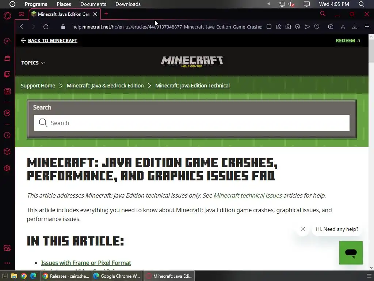Click the Wed 4:05 PM clock
The image size is (374, 281).
334,4
